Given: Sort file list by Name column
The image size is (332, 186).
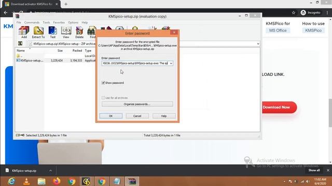Looking at the screenshot, I should (21, 51).
